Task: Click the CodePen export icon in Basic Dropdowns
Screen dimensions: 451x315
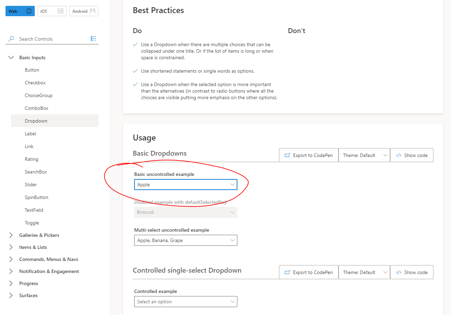Action: click(x=287, y=155)
